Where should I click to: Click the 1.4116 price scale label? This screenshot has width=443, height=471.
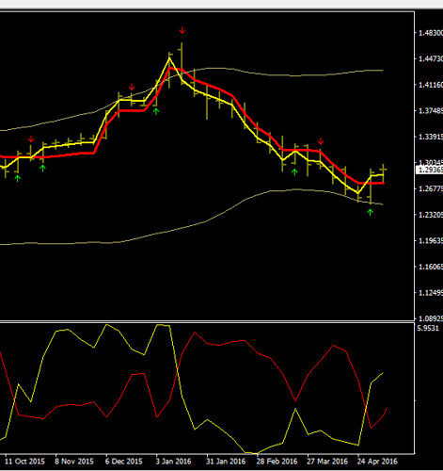point(431,85)
